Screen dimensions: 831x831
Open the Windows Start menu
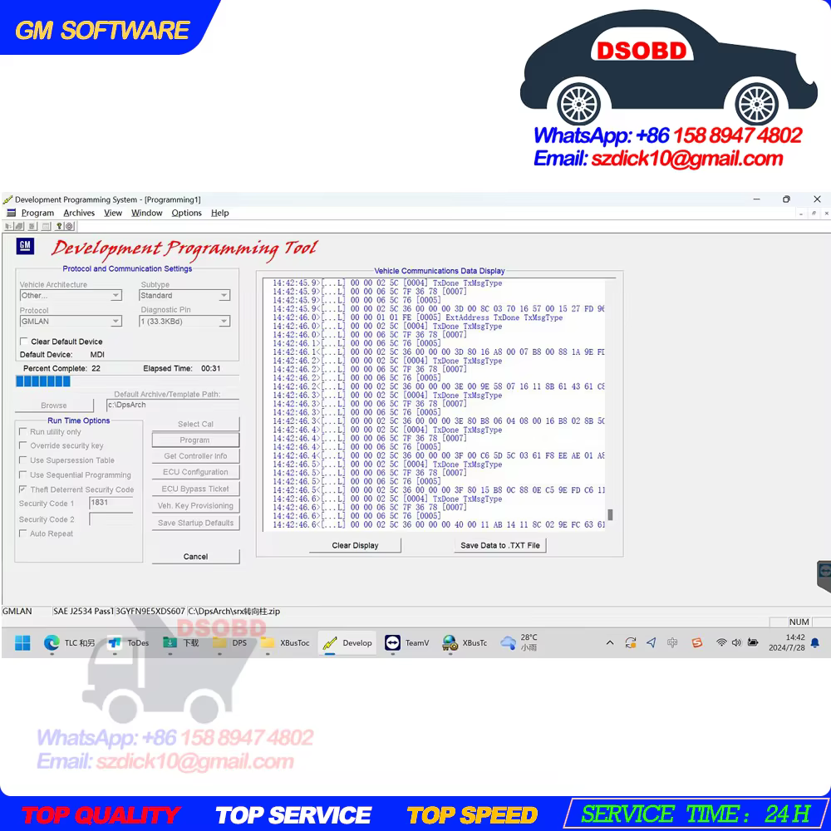[x=22, y=643]
